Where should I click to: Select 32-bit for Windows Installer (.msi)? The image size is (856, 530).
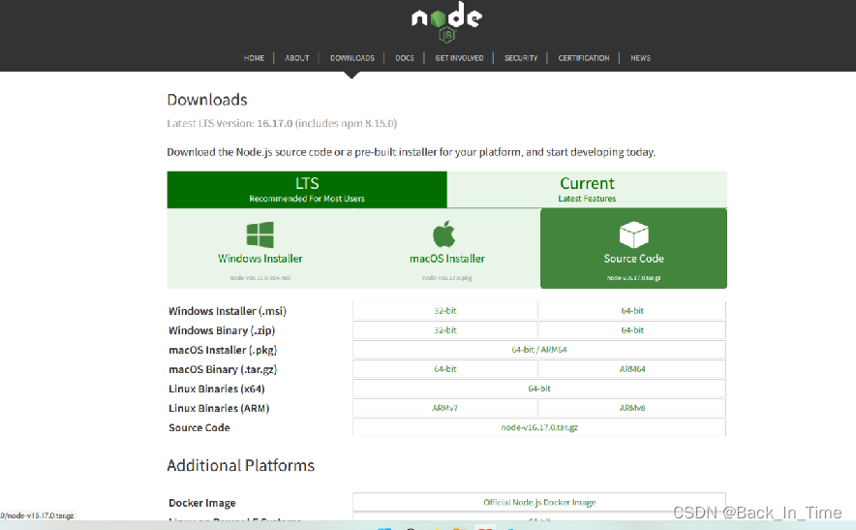(x=445, y=310)
